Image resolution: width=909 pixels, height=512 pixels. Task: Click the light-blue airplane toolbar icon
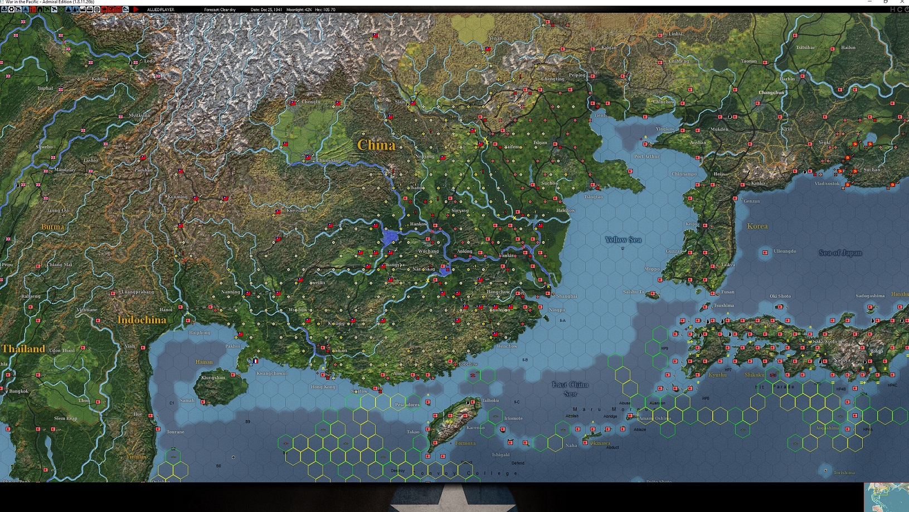click(x=54, y=9)
